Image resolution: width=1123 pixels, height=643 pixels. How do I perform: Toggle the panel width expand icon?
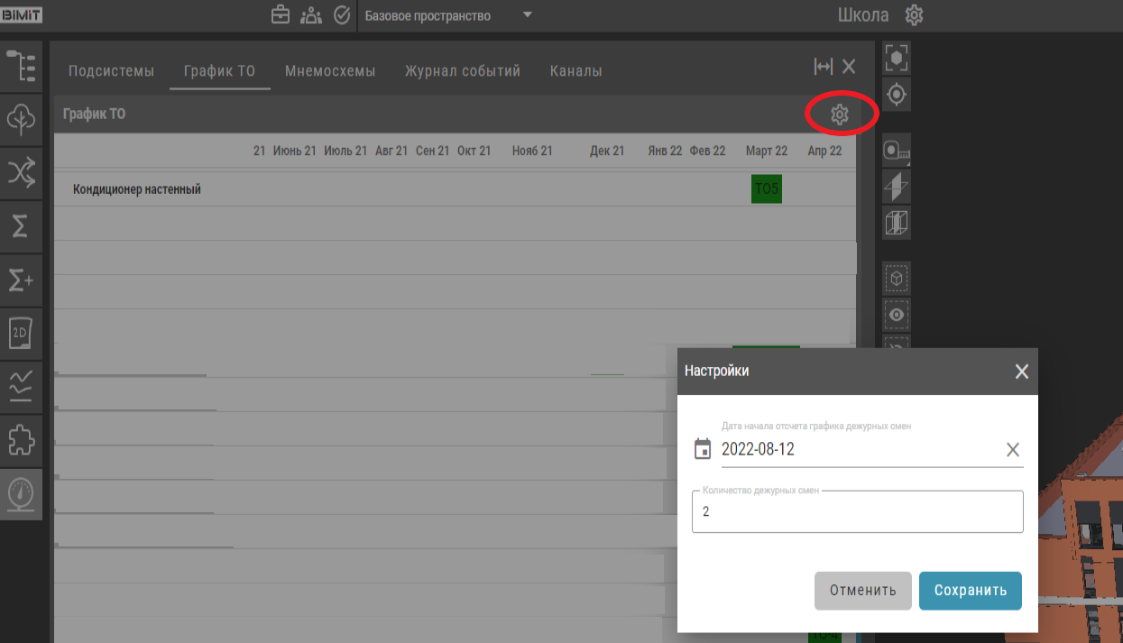pyautogui.click(x=823, y=67)
